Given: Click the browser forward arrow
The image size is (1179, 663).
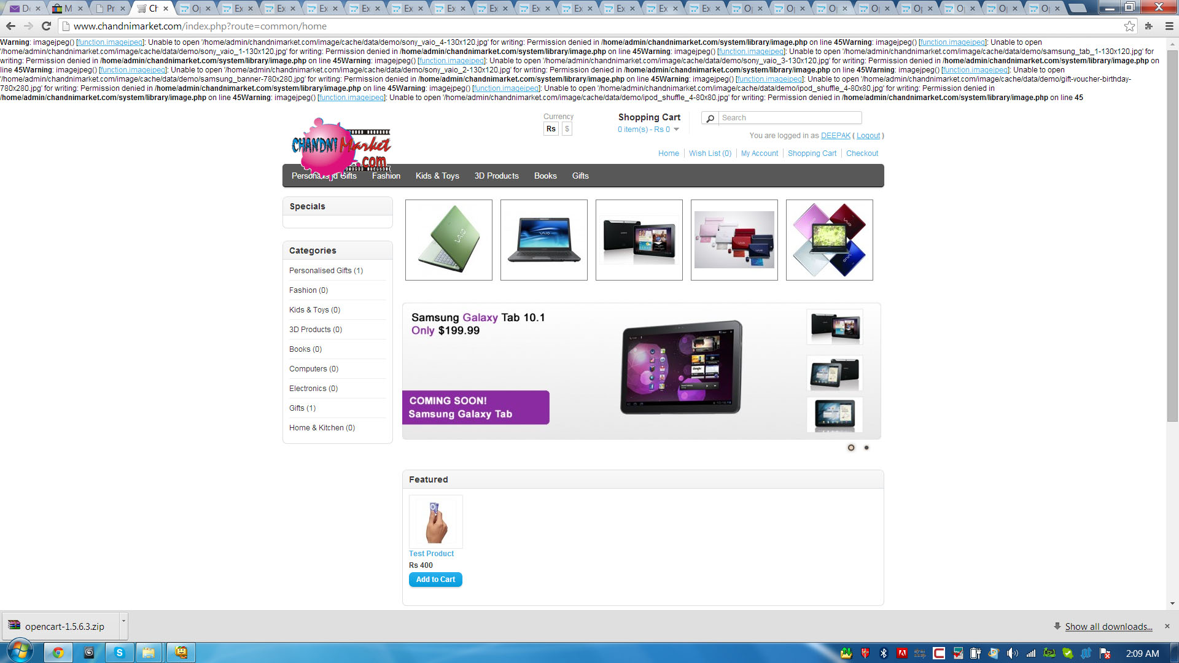Looking at the screenshot, I should pos(28,26).
